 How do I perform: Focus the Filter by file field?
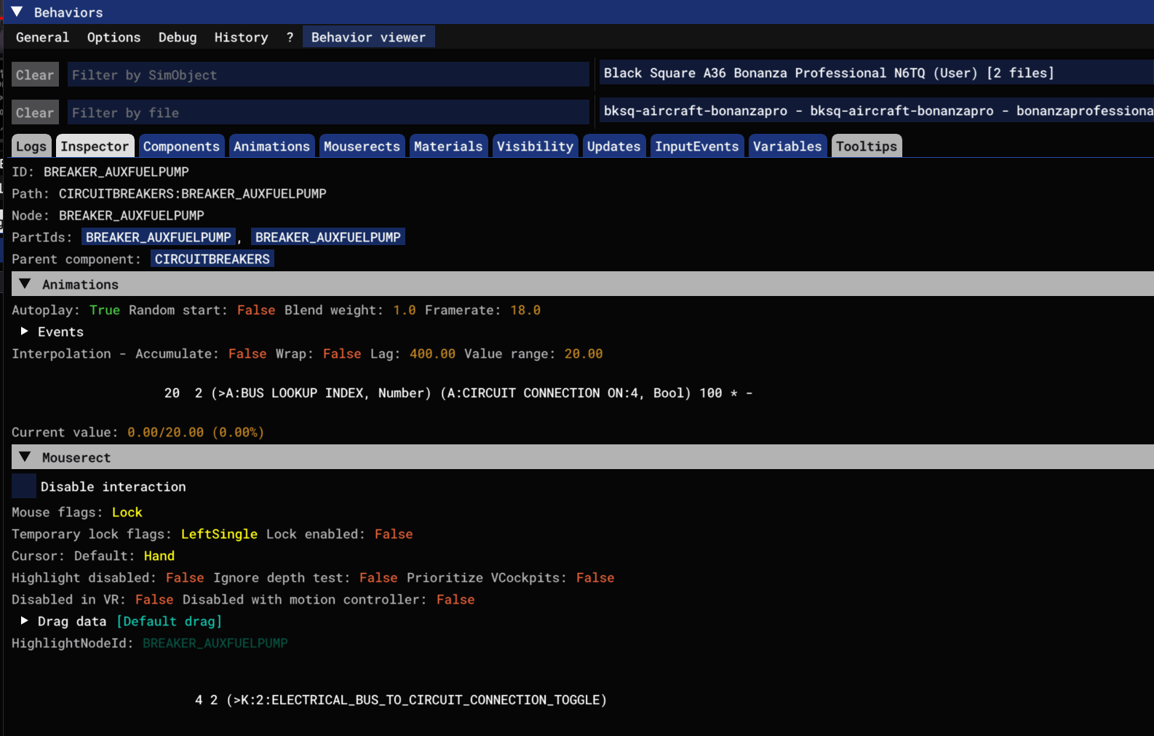click(328, 113)
